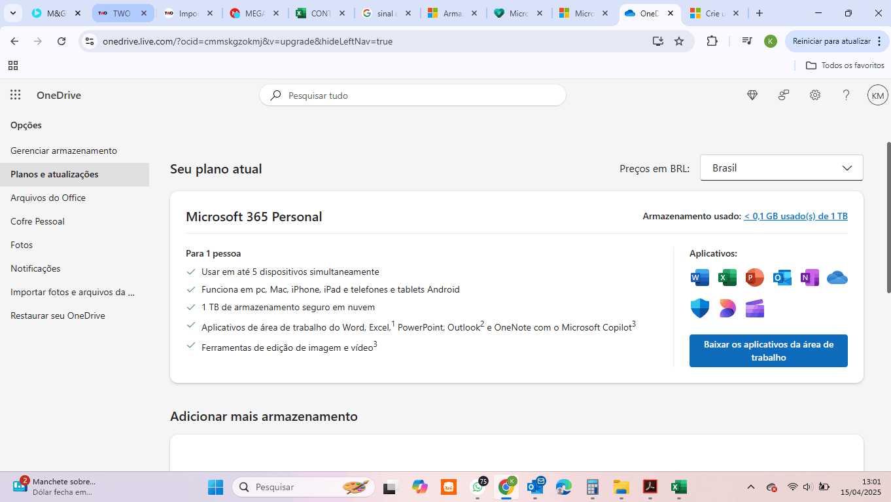This screenshot has width=891, height=502.
Task: Open WhatsApp from the taskbar
Action: pyautogui.click(x=478, y=487)
